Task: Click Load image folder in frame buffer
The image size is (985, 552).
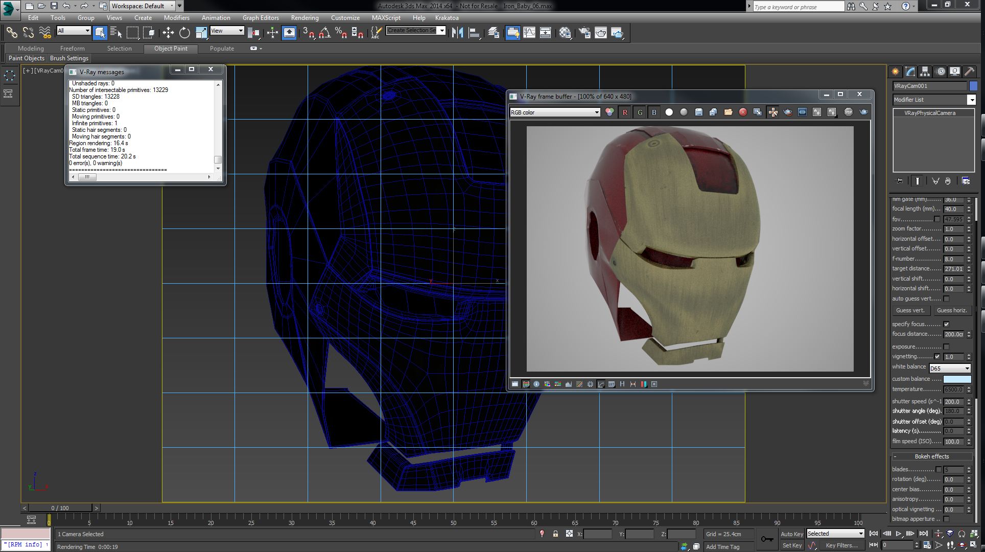Action: tap(728, 112)
